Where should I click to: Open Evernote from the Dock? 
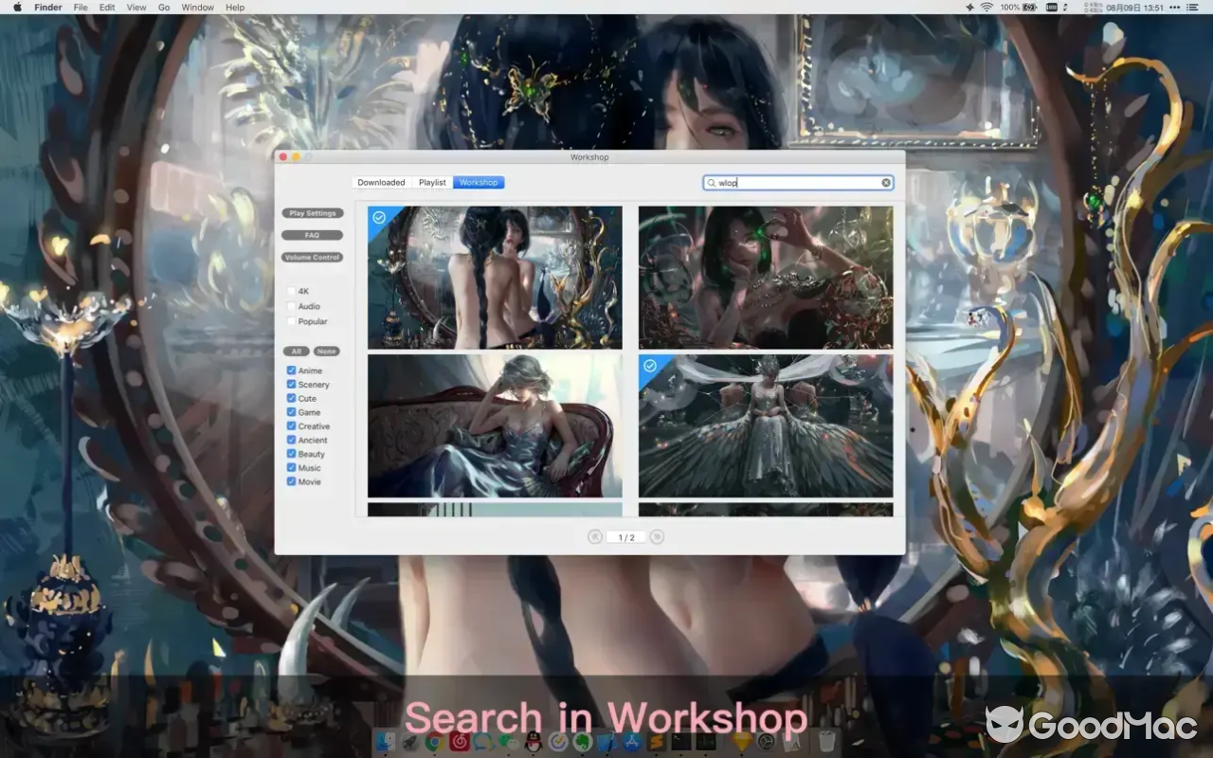583,743
